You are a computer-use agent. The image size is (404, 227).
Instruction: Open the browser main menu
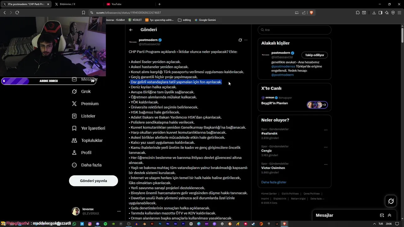tap(400, 13)
